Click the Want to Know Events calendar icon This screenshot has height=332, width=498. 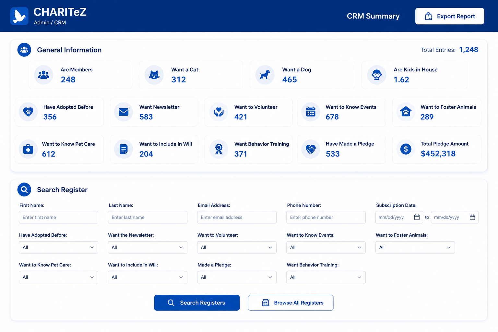click(x=311, y=112)
